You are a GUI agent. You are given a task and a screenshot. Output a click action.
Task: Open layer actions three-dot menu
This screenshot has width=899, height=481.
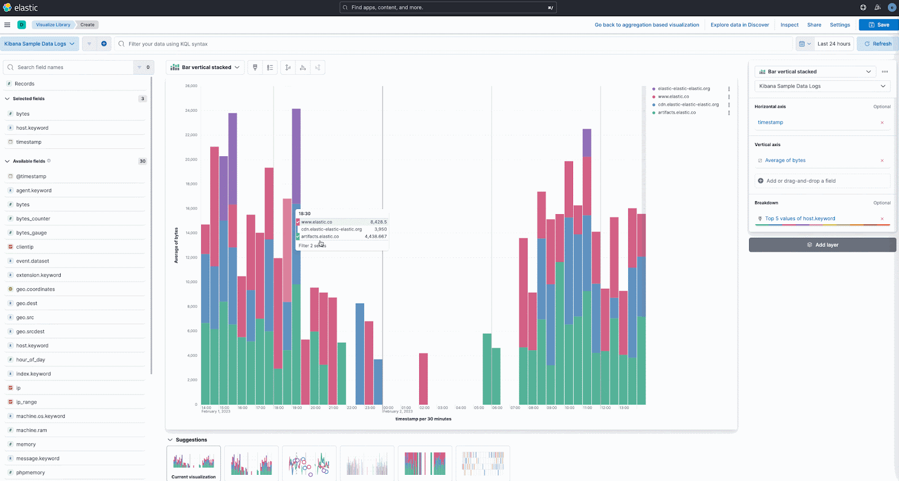(885, 72)
